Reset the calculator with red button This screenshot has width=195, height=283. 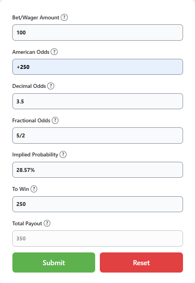(142, 262)
